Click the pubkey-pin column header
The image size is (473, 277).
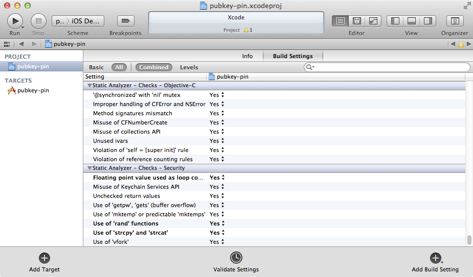pyautogui.click(x=336, y=77)
